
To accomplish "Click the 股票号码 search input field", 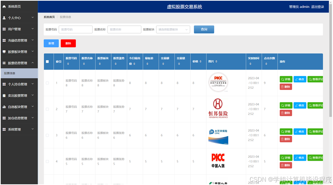I will (x=75, y=29).
